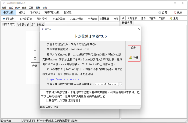Select the 四格表 sub-tab
The width and height of the screenshot is (188, 123).
9,19
